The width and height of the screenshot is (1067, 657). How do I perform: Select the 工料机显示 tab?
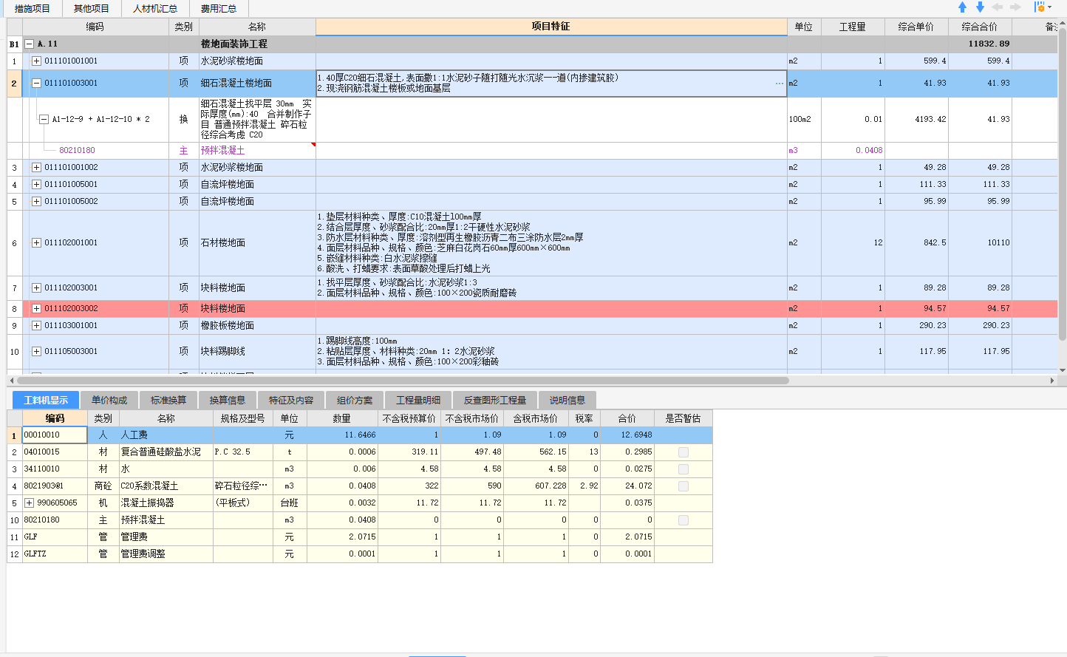46,400
